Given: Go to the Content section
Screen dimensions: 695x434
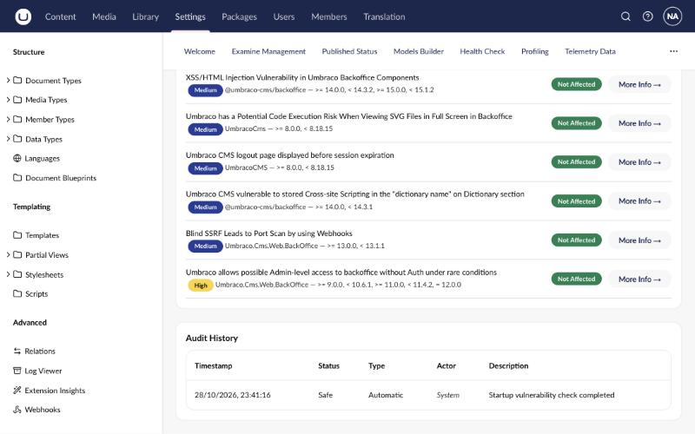Looking at the screenshot, I should (x=60, y=16).
